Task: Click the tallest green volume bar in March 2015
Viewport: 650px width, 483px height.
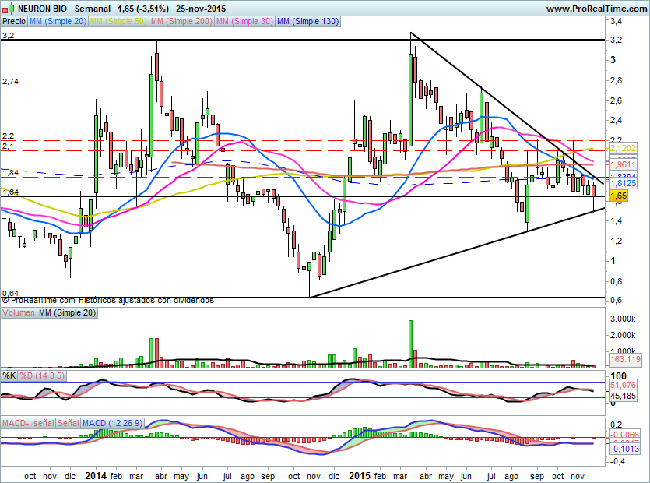Action: tap(410, 344)
